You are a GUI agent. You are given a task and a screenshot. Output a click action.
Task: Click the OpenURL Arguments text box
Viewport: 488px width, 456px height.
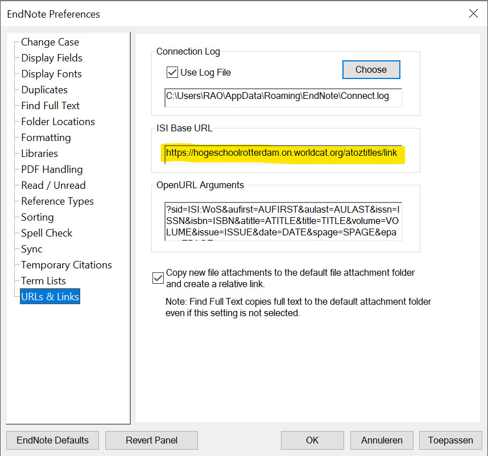tap(283, 222)
